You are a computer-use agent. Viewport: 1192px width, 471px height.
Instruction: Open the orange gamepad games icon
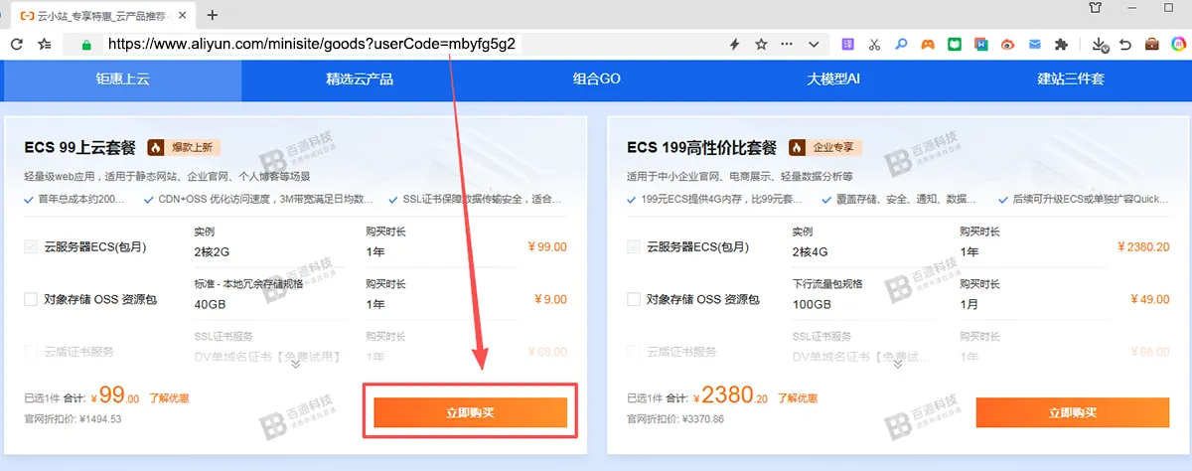[928, 45]
